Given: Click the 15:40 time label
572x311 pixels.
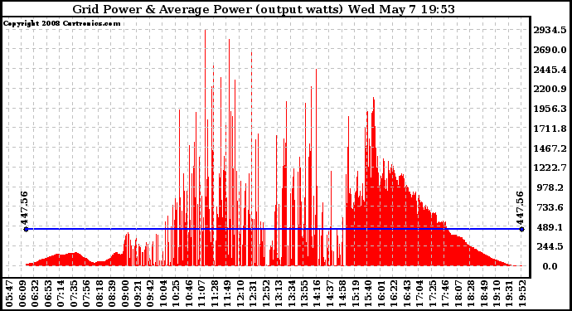Looking at the screenshot, I should pos(368,294).
